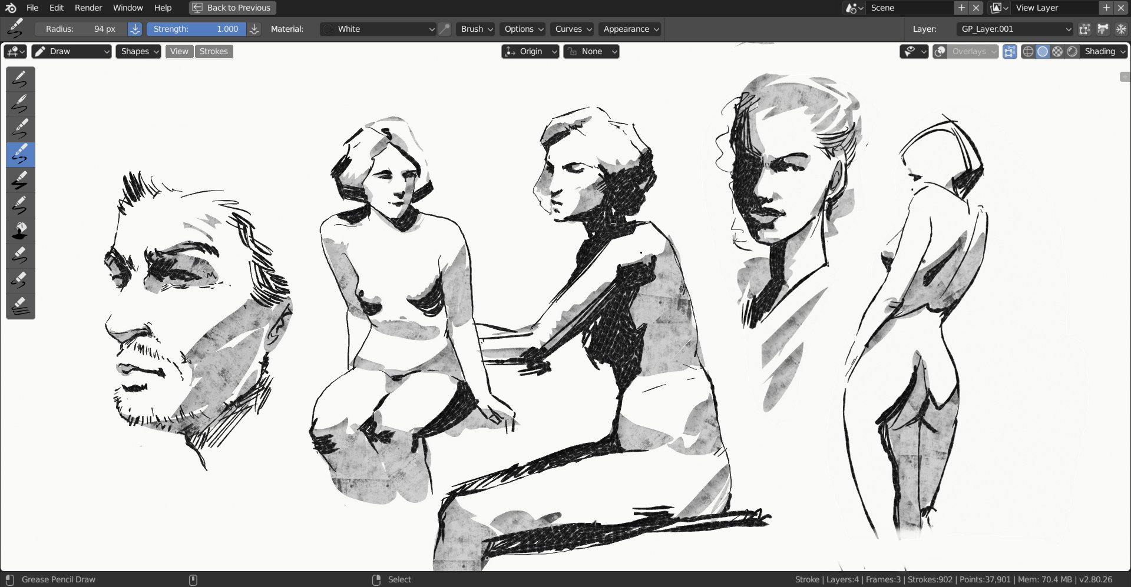Select the Draw Block brush tool

(x=20, y=180)
